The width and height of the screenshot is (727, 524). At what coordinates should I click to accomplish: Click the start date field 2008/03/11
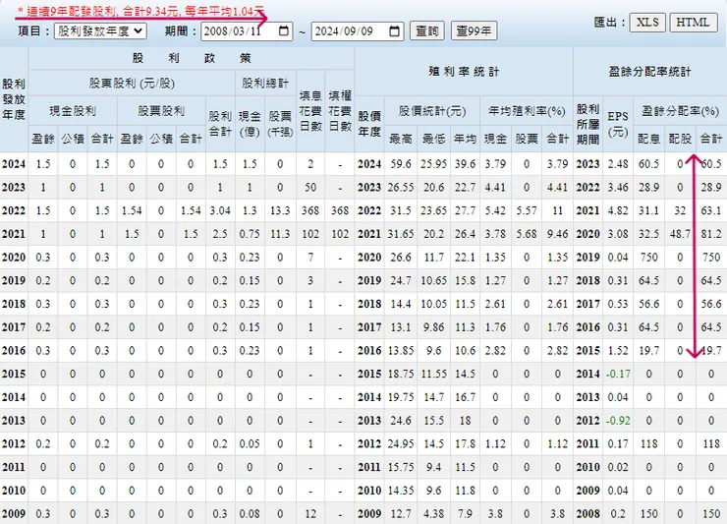[247, 31]
